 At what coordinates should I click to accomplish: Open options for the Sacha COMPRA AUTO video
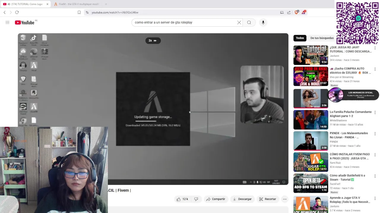click(x=375, y=69)
